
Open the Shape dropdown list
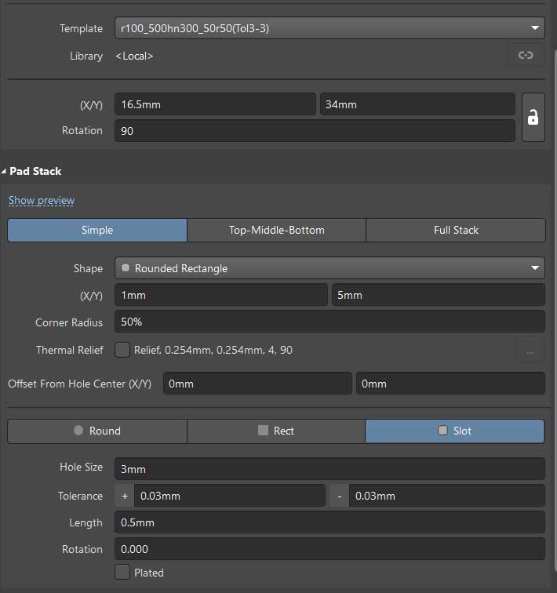[x=329, y=268]
